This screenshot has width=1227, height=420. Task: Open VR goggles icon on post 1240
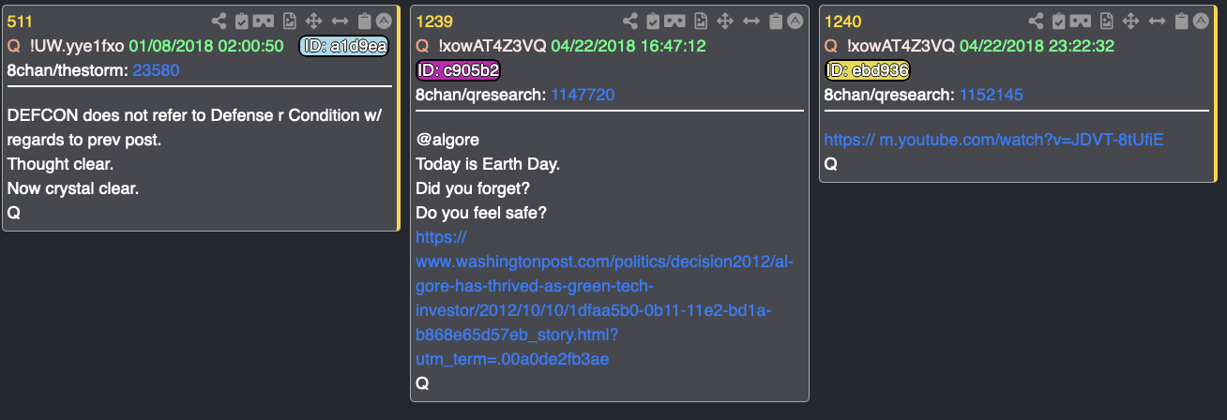pyautogui.click(x=1082, y=21)
